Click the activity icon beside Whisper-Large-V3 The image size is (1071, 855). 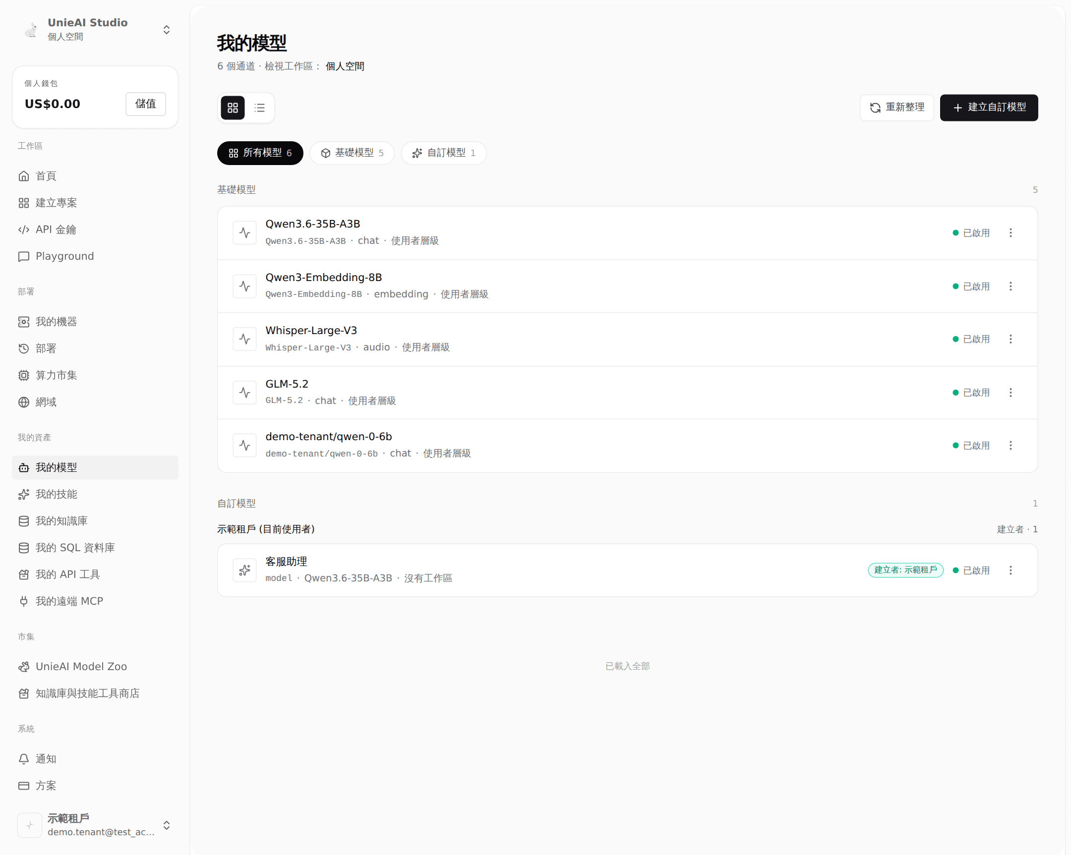244,339
